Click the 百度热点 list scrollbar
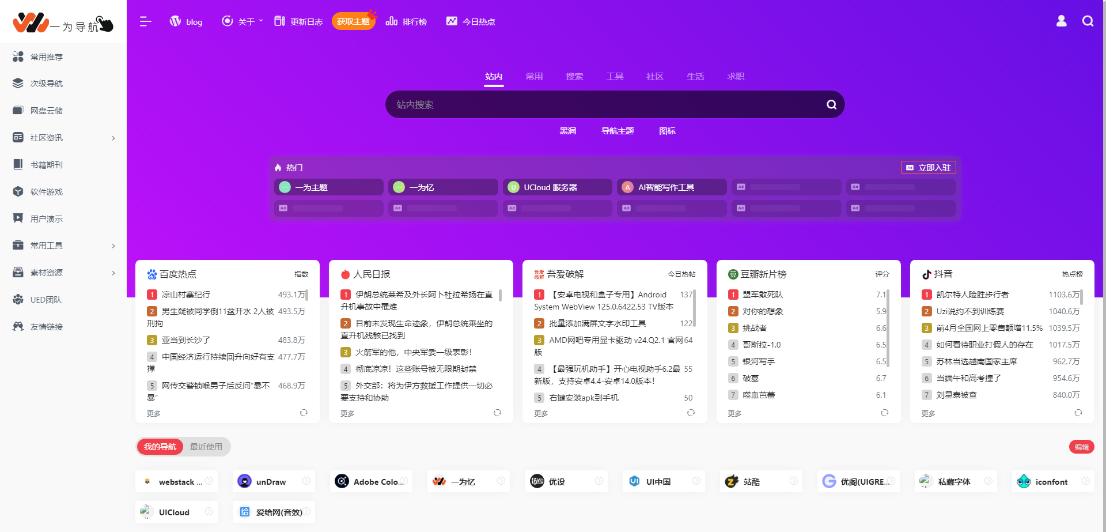 pos(306,295)
